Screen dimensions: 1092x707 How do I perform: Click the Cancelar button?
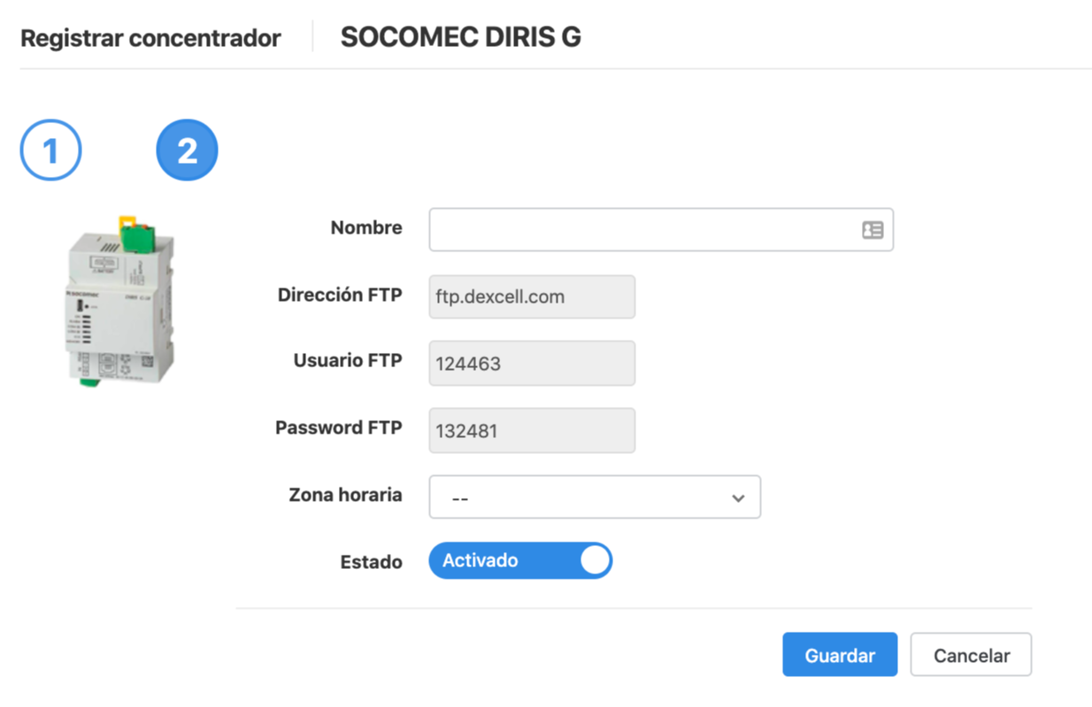point(972,655)
